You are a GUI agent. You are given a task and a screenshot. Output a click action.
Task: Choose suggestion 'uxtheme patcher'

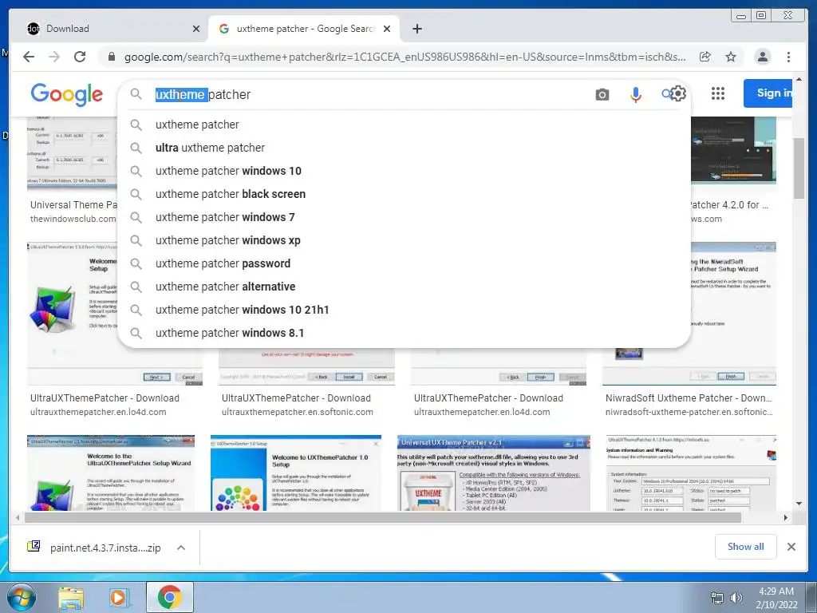[405, 125]
